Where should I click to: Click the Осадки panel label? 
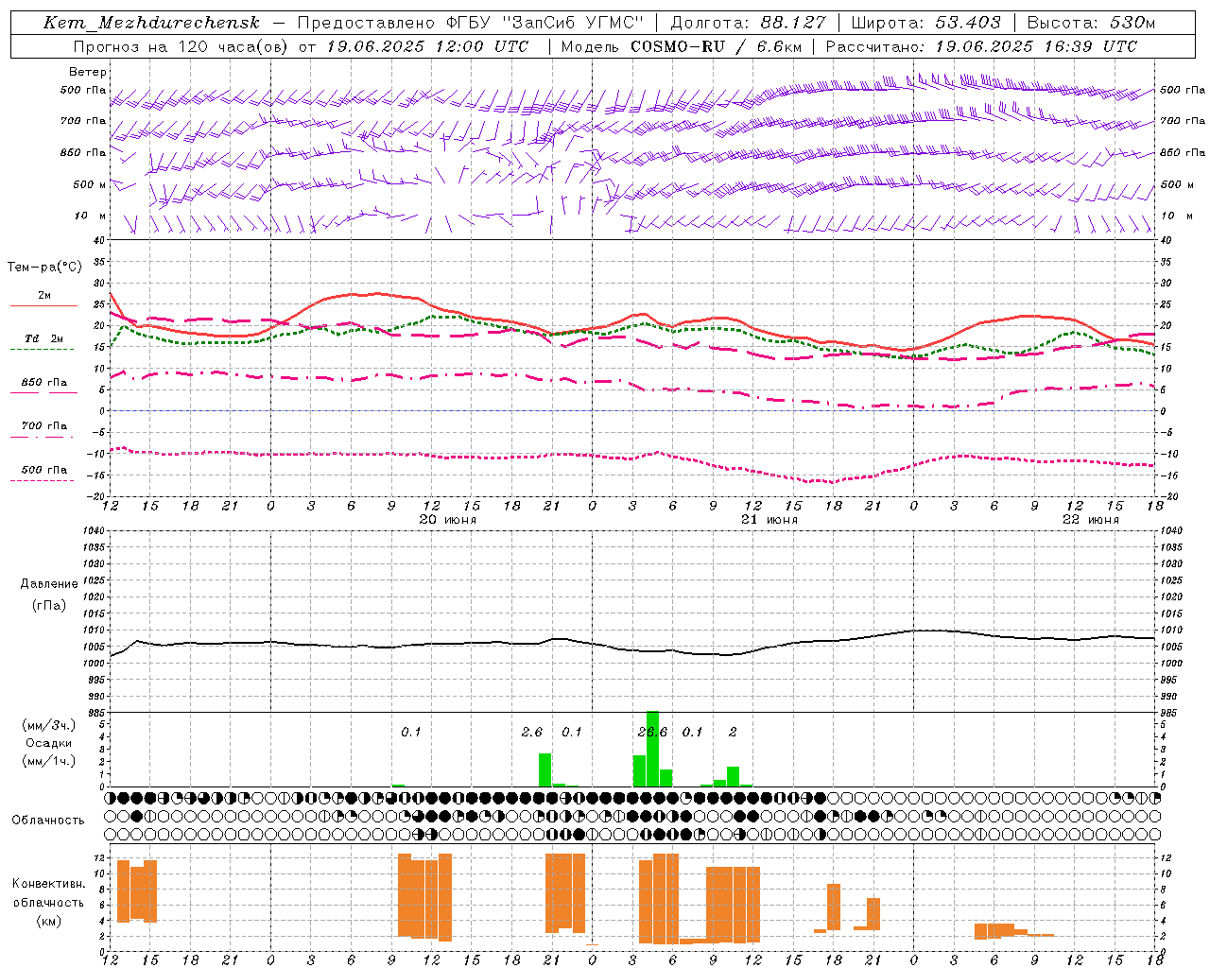[x=48, y=743]
